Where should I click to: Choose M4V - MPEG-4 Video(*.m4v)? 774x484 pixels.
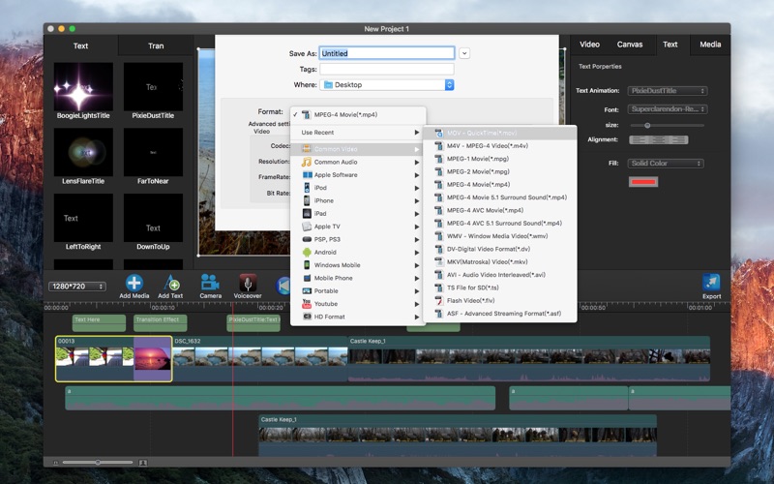(499, 146)
